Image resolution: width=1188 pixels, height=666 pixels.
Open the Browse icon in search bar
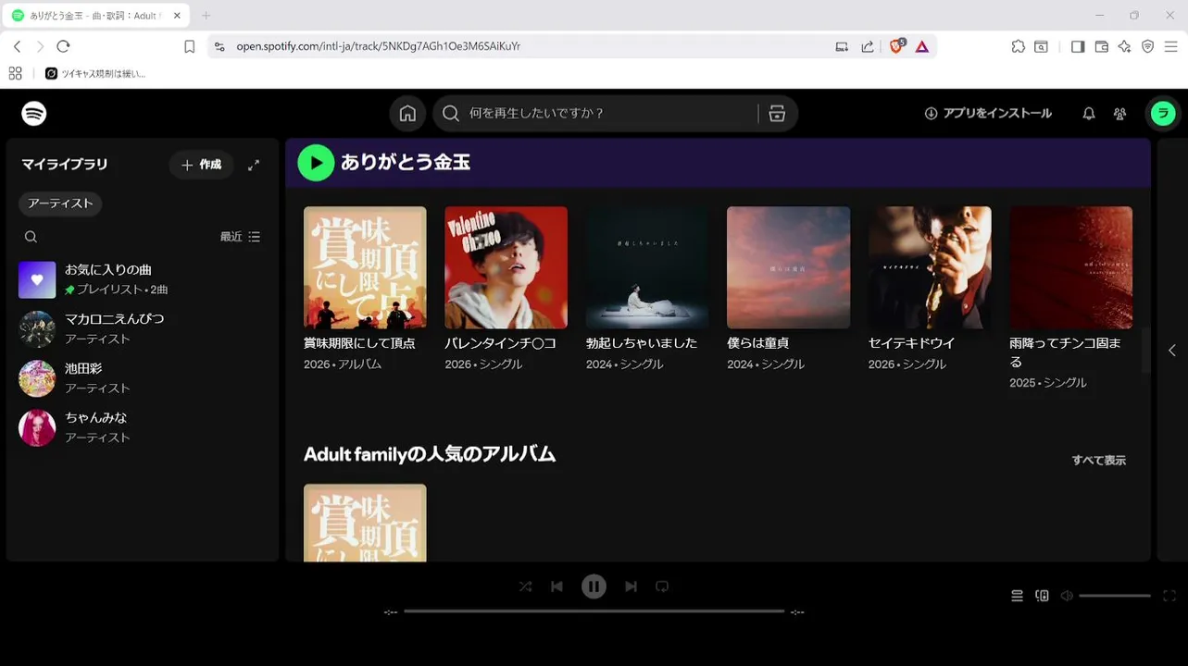point(777,114)
